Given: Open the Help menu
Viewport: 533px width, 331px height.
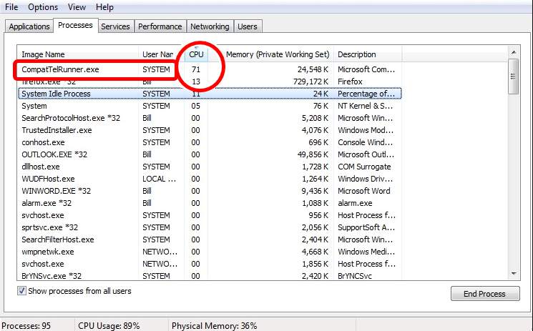Looking at the screenshot, I should coord(104,7).
